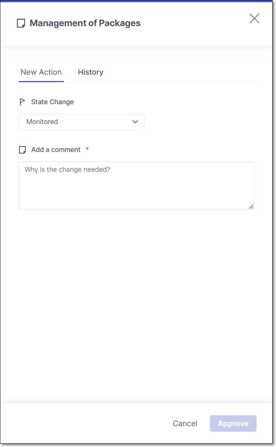Click the empty area below the comment box

136,299
